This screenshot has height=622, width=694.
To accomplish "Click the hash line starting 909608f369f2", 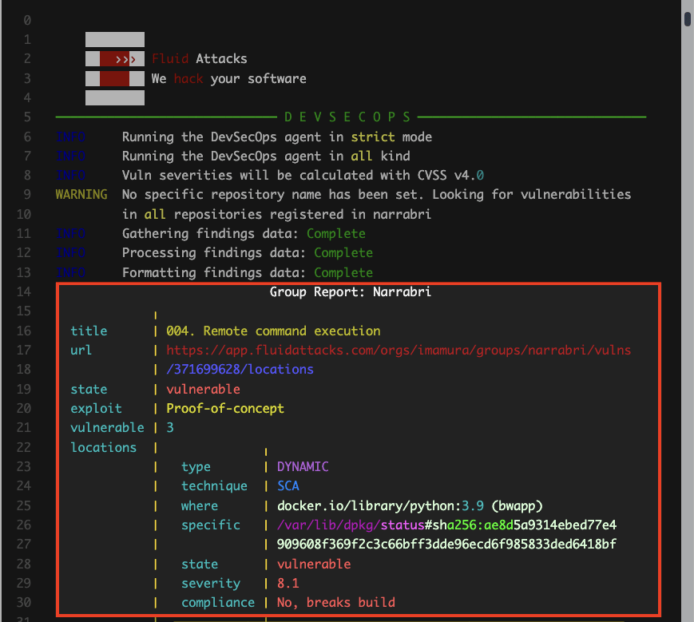I will click(x=446, y=544).
